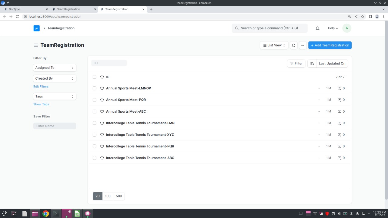Check Intercollege Table Tennis Tournament-ABC row
The image size is (388, 218).
[x=95, y=158]
